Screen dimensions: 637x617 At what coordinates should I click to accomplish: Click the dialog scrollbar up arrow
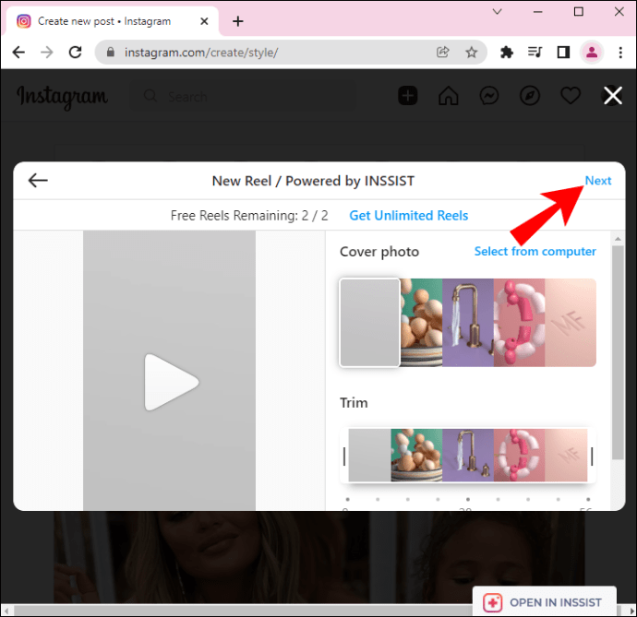point(618,239)
